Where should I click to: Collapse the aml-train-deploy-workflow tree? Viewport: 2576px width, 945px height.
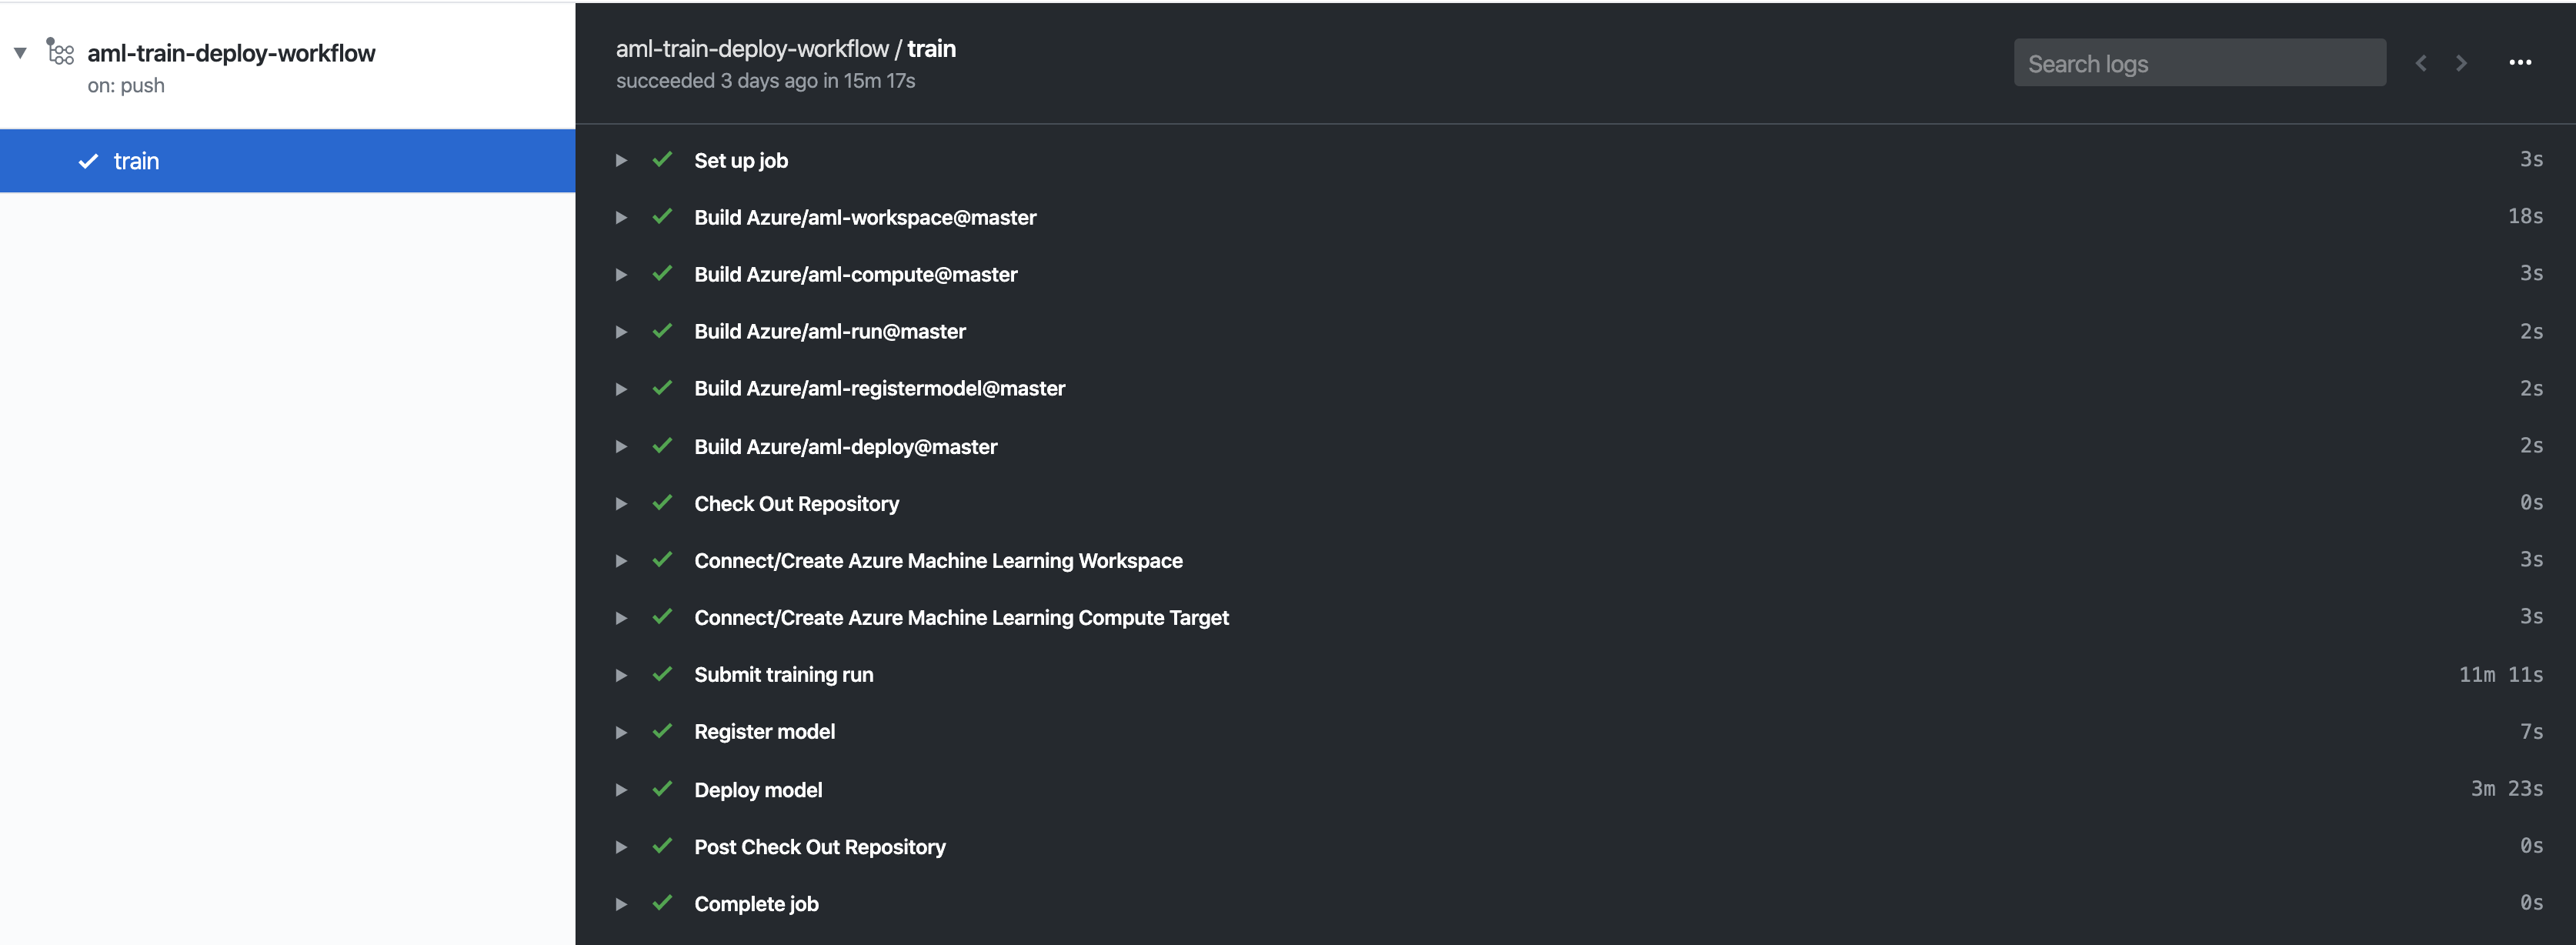pyautogui.click(x=20, y=53)
